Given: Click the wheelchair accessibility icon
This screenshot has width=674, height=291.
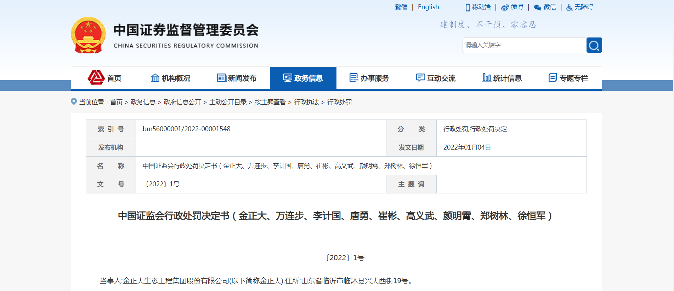Looking at the screenshot, I should pyautogui.click(x=569, y=7).
